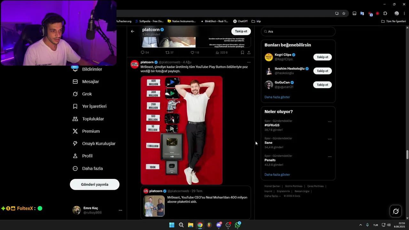Share the post above the MrBeast tweet
Screen dimensions: 409x230
click(249, 52)
